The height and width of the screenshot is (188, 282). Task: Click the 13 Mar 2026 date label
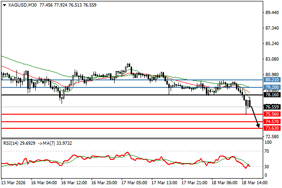click(x=13, y=182)
